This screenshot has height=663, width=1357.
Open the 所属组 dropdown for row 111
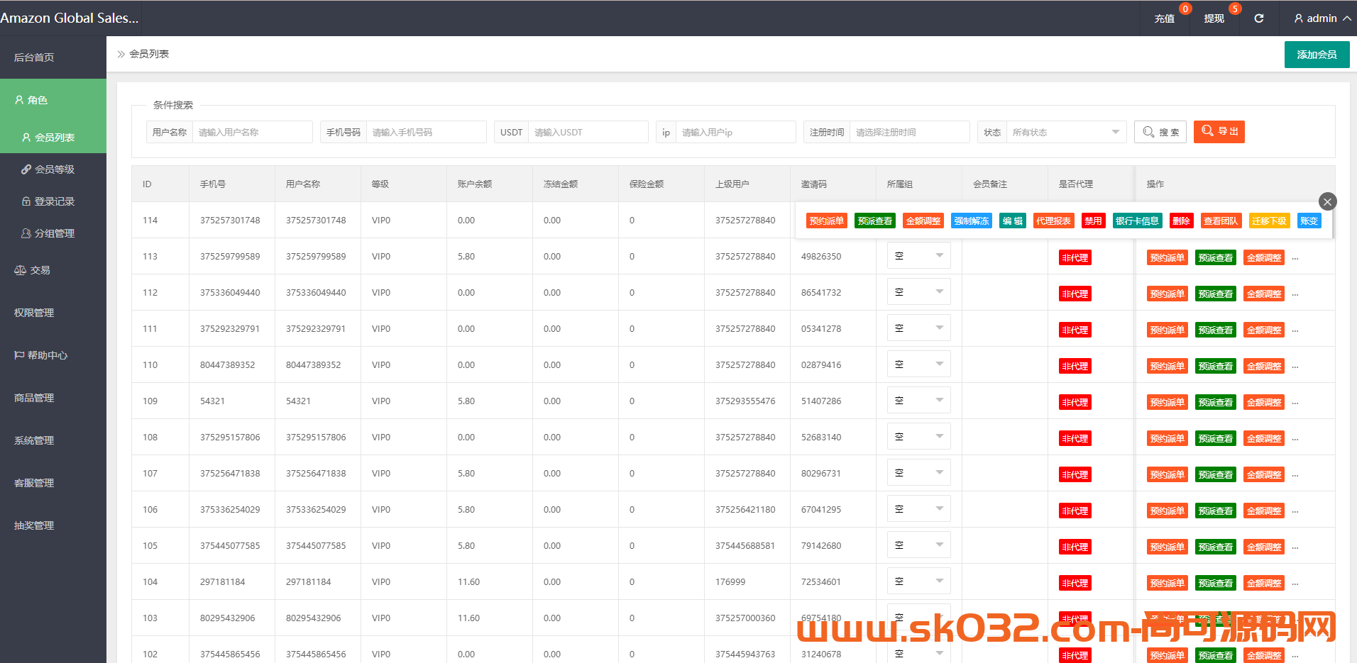tap(919, 328)
